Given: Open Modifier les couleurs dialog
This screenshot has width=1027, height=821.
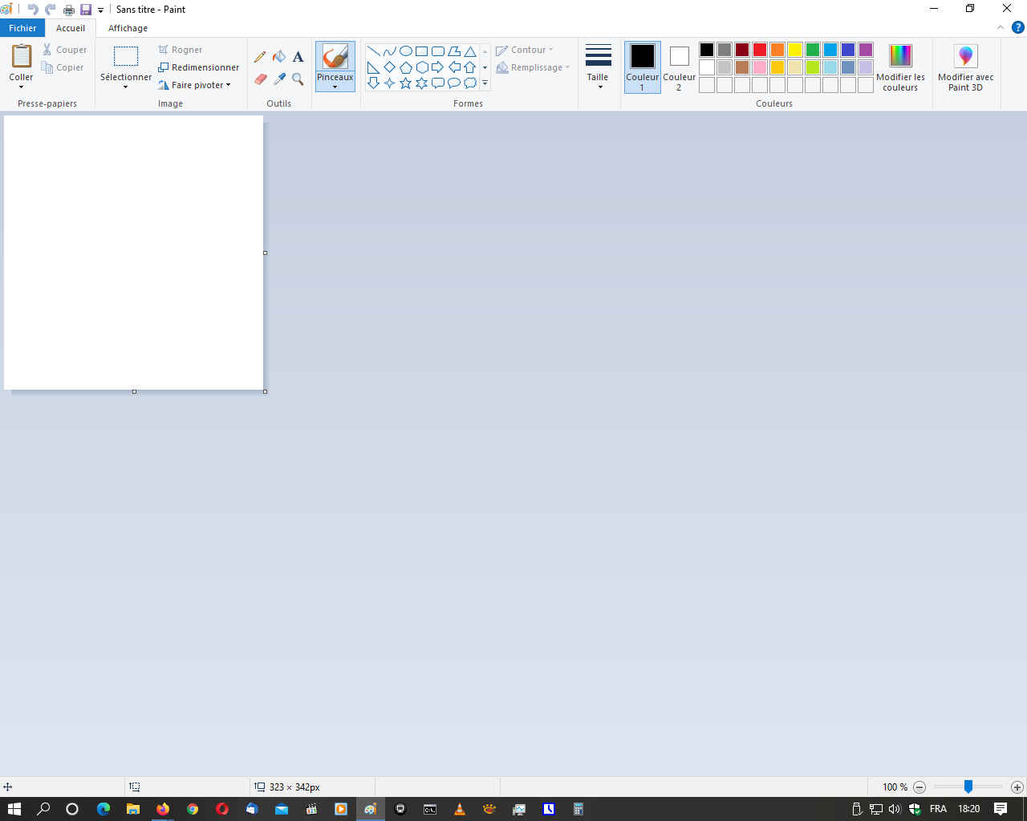Looking at the screenshot, I should [x=900, y=67].
